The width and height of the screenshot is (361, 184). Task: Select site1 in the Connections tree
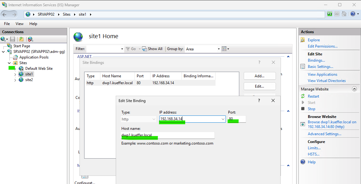pyautogui.click(x=29, y=74)
